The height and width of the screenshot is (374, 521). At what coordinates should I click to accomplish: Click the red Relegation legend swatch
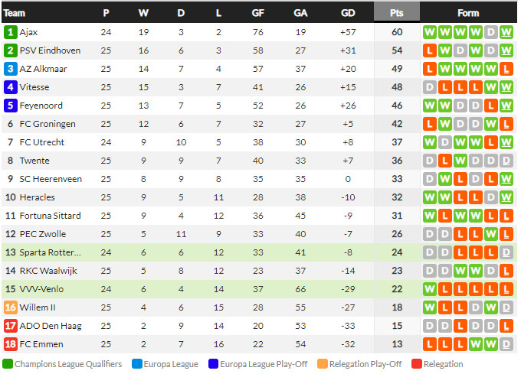point(417,364)
